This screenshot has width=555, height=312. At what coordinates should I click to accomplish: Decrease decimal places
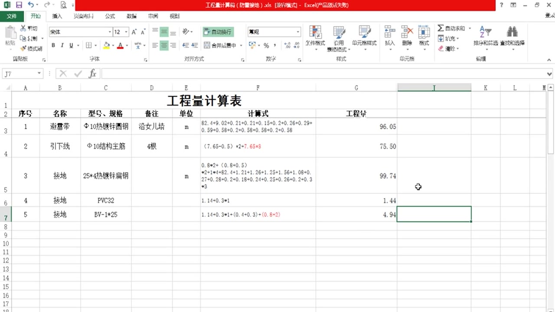[x=297, y=45]
